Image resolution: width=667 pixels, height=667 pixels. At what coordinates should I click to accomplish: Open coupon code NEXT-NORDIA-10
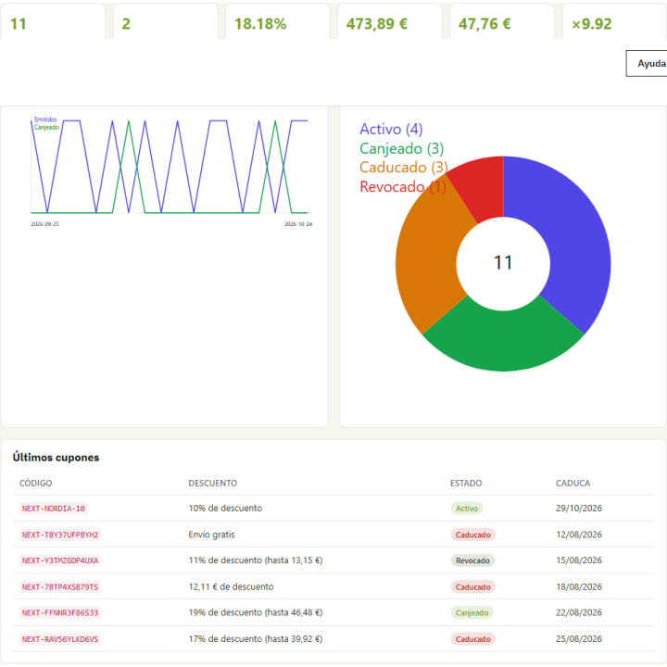click(54, 509)
